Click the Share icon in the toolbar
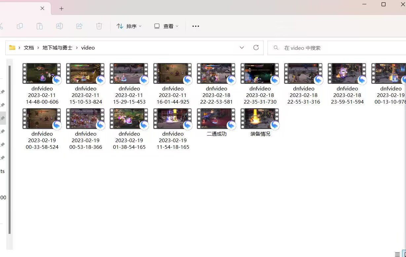Screen dimensions: 406x257 [x=79, y=26]
